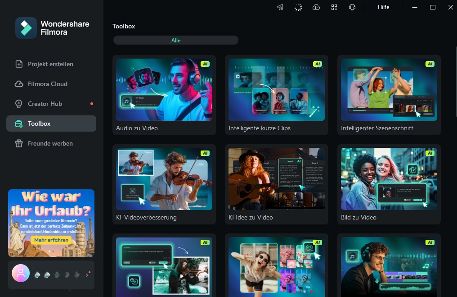Open the cloud download icon
457x297 pixels.
coord(316,7)
